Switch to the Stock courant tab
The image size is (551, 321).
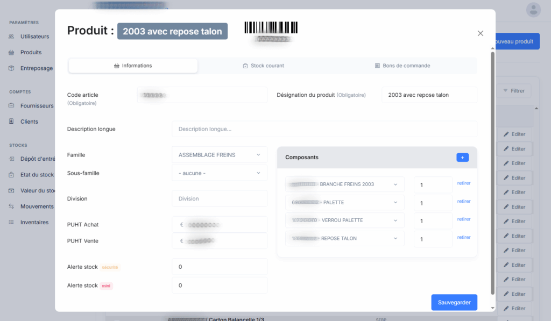pyautogui.click(x=263, y=66)
